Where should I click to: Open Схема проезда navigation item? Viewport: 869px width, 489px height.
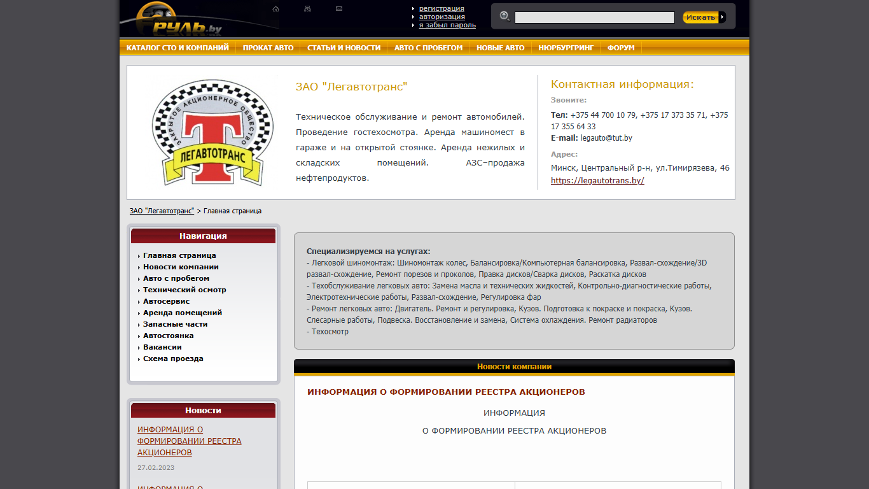tap(173, 358)
